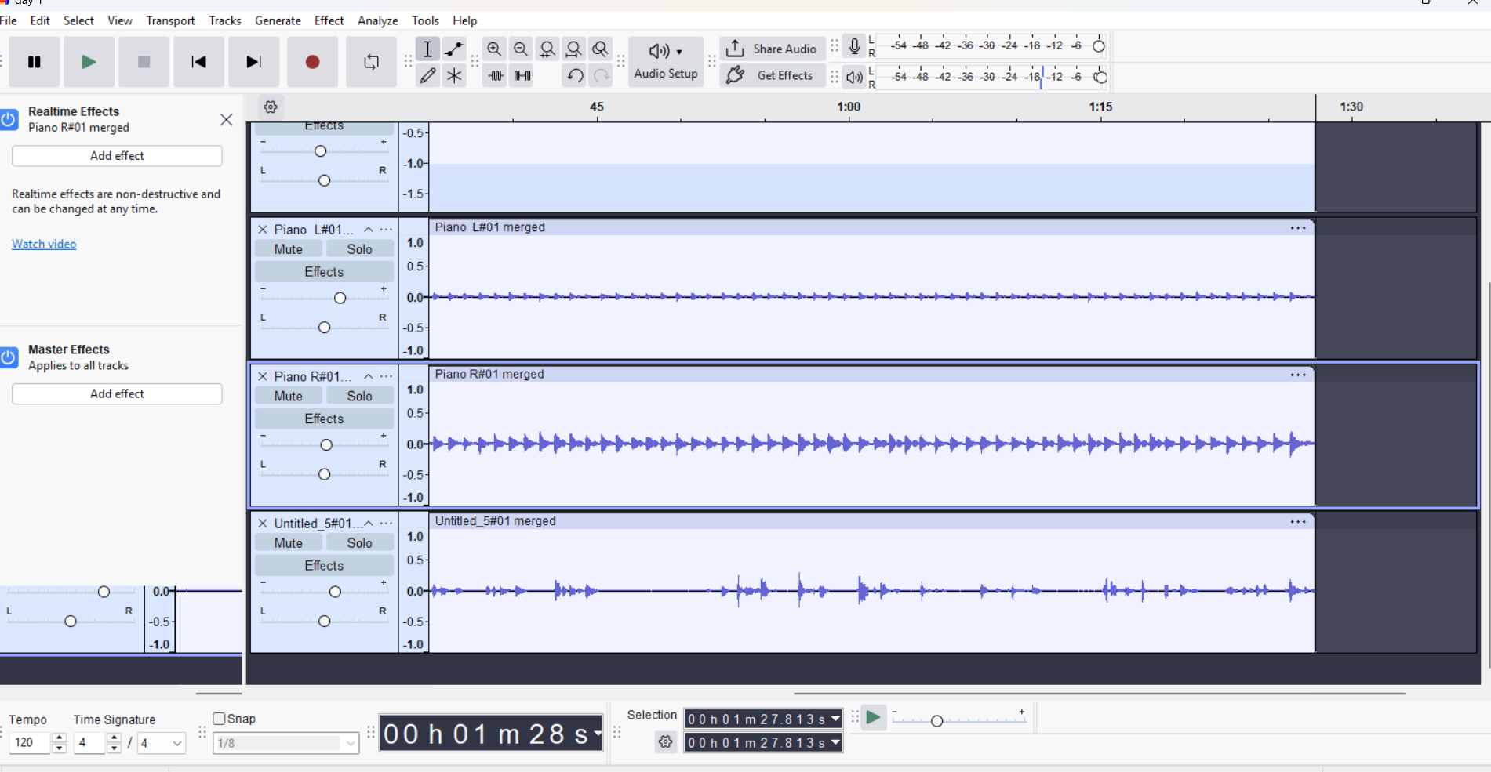Enable the Snap checkbox
This screenshot has width=1491, height=772.
[x=220, y=719]
